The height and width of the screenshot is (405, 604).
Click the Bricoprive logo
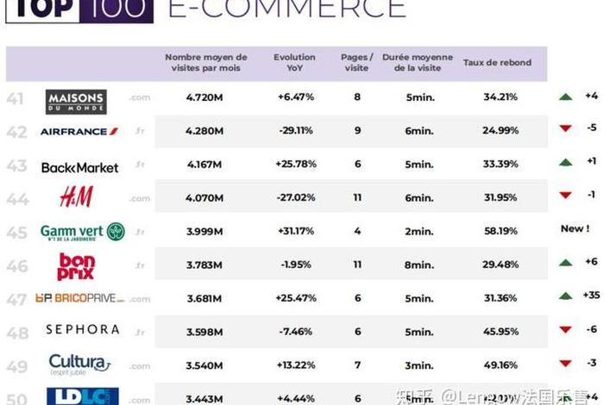tap(79, 298)
